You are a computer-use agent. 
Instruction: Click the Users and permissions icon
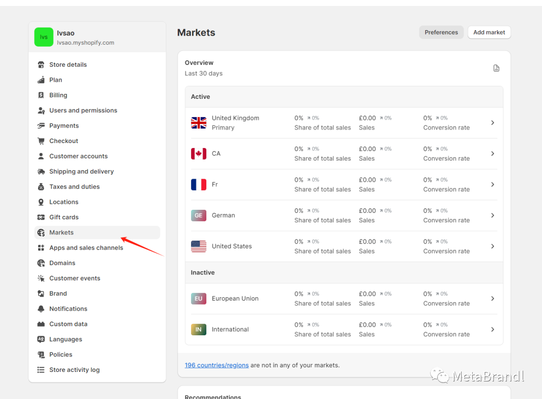(x=41, y=110)
